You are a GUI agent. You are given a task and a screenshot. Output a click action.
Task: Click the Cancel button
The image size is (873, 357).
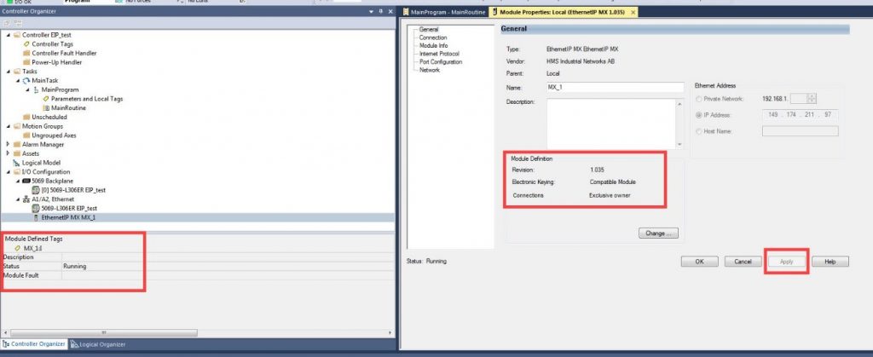[x=743, y=262]
